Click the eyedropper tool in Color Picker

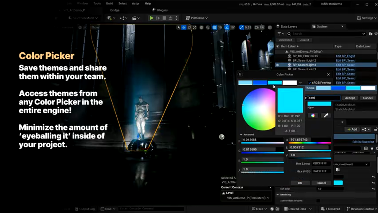tap(326, 115)
